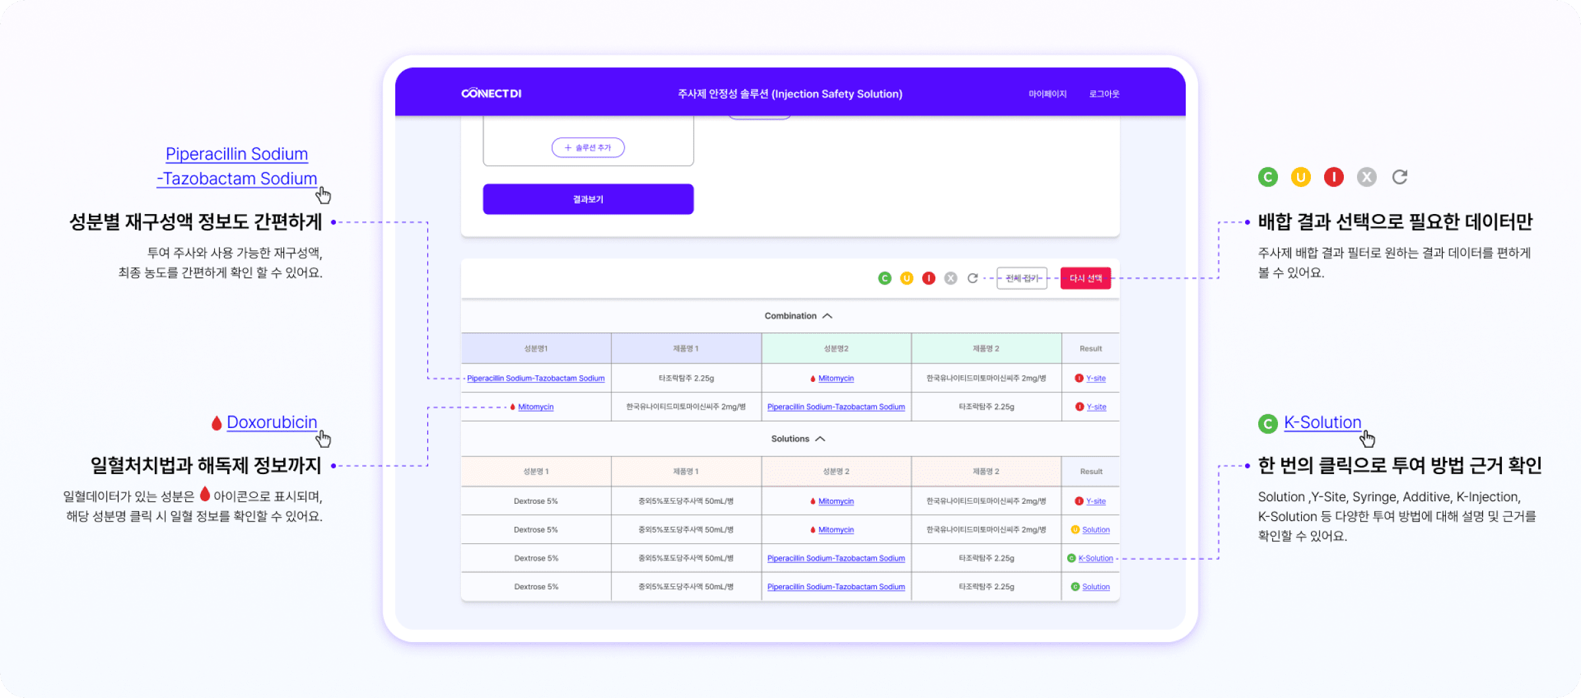Toggle the gray X filter in results toolbar

951,279
